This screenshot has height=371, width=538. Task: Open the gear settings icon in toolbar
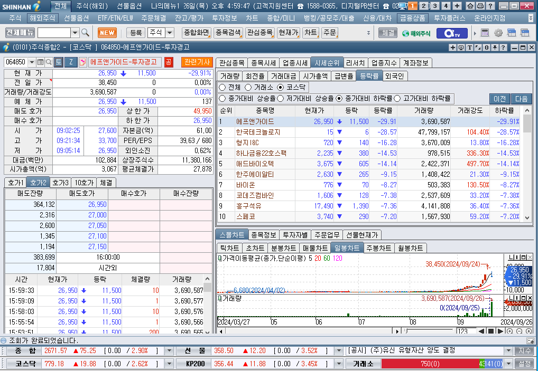pos(498,33)
